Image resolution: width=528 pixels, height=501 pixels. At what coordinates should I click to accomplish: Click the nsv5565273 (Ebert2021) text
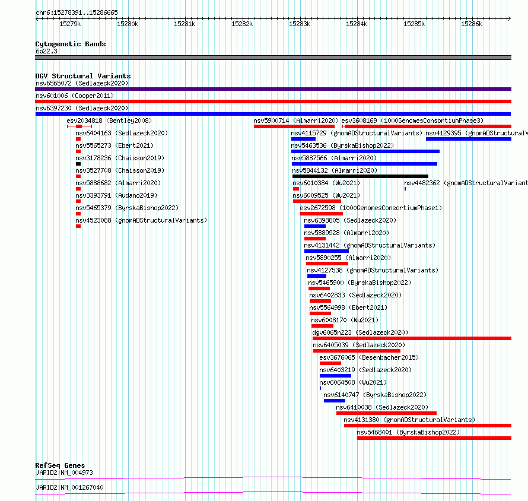(x=114, y=145)
